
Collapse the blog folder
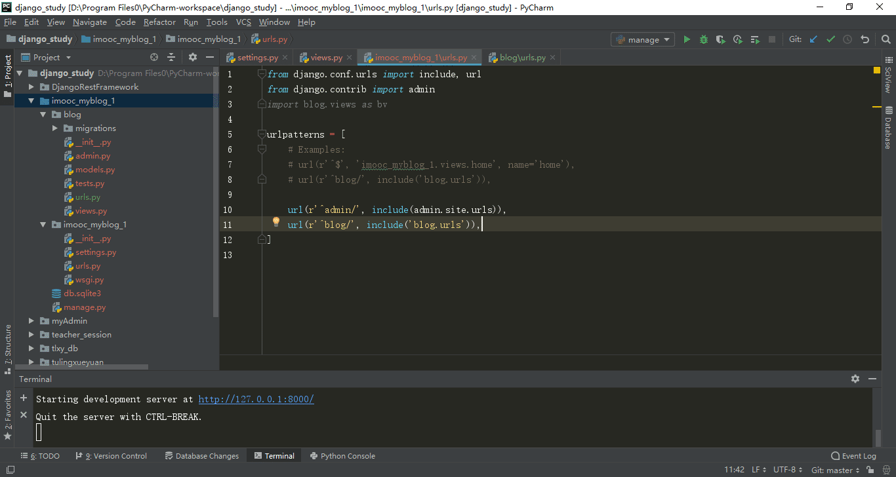(43, 115)
